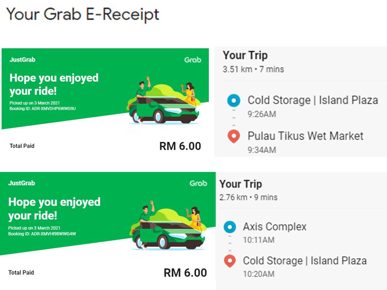Click Booking ID ADR-XMVDHP6WWG9U
The height and width of the screenshot is (290, 387).
click(x=42, y=108)
